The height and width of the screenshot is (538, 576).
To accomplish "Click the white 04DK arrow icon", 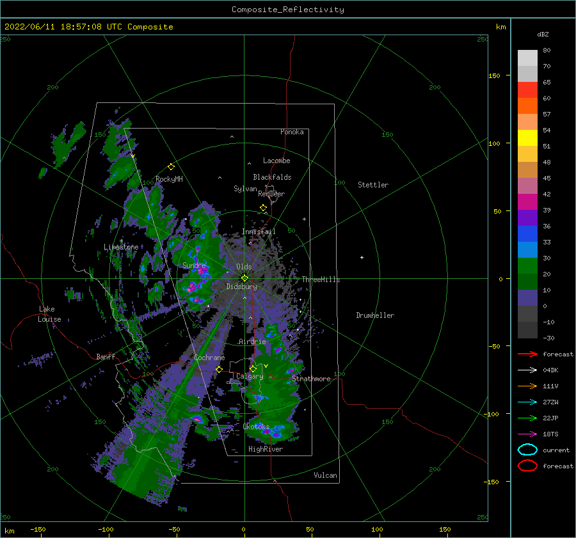I will tap(527, 370).
